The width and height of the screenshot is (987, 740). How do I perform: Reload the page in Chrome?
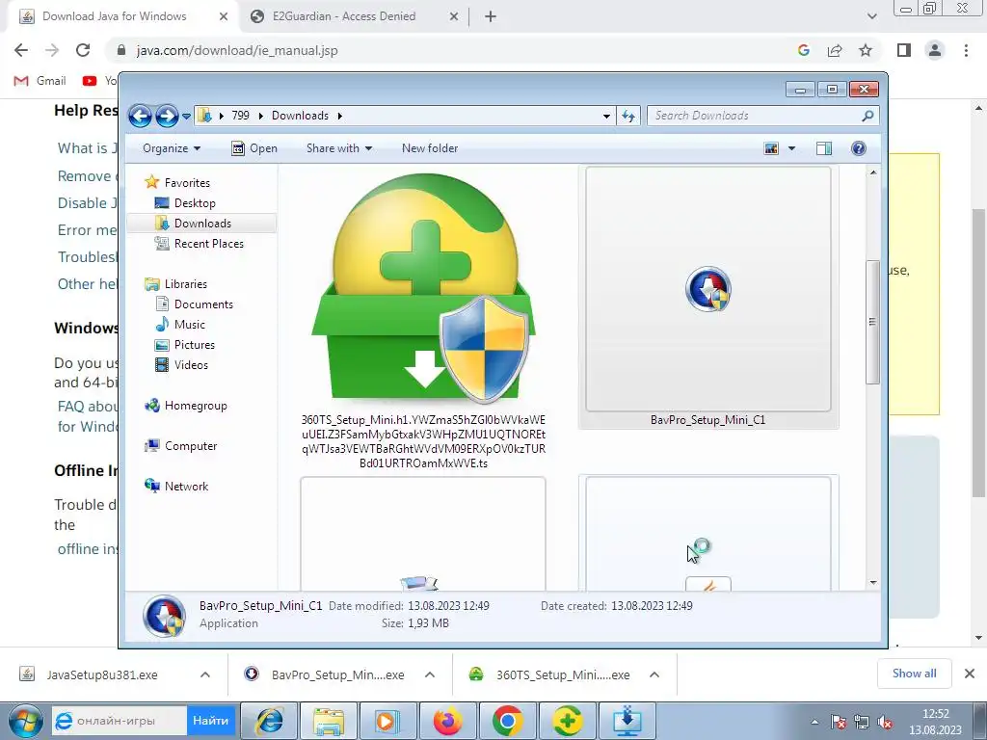[x=83, y=50]
